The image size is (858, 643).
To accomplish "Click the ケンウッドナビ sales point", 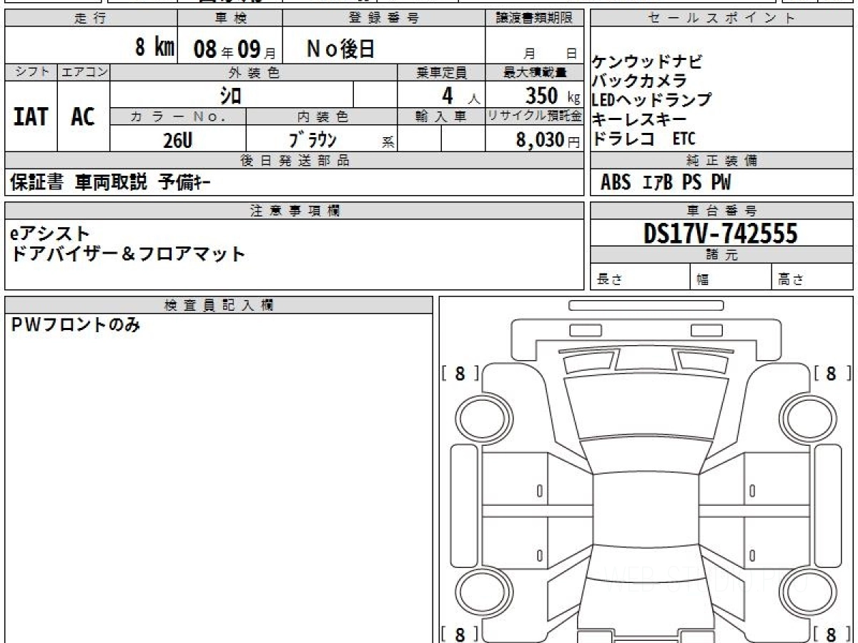I will tap(647, 61).
